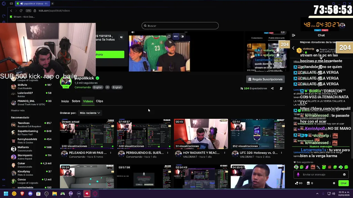Image resolution: width=353 pixels, height=198 pixels.
Task: Reload the Kick page
Action: point(21,11)
